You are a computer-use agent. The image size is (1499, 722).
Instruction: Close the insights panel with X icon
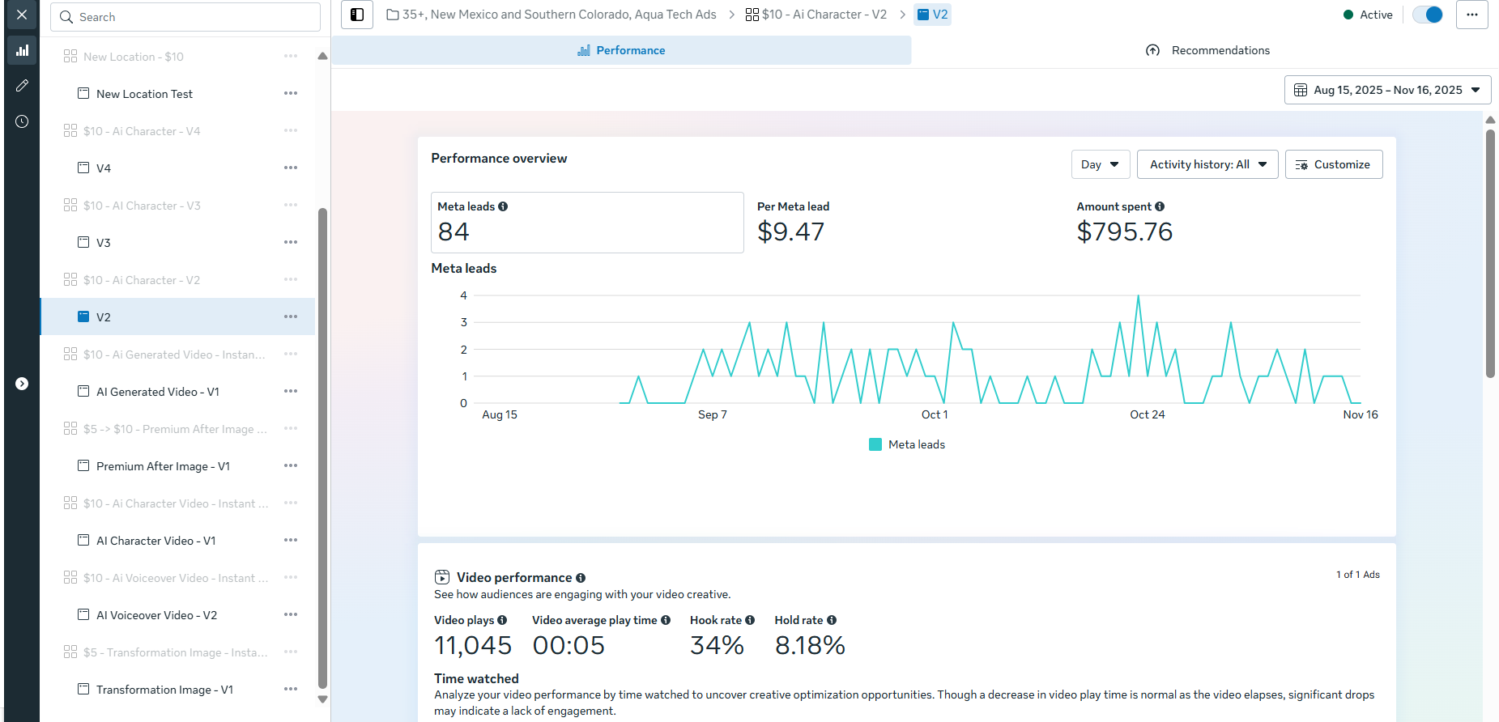[x=22, y=15]
